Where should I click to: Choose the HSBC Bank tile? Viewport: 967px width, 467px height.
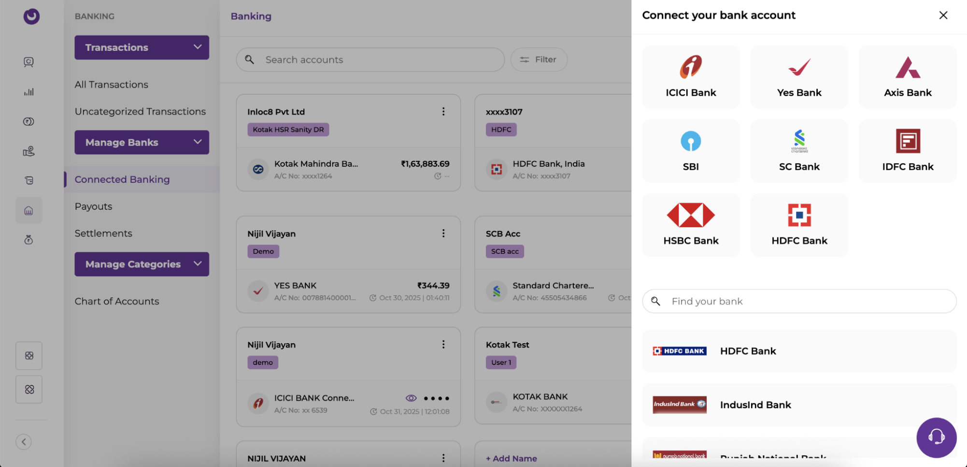coord(691,225)
